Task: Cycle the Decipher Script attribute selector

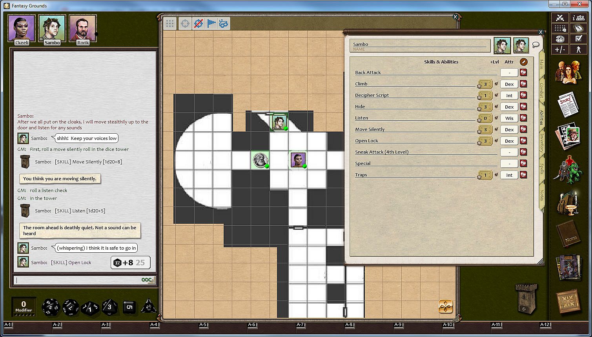Action: click(509, 95)
